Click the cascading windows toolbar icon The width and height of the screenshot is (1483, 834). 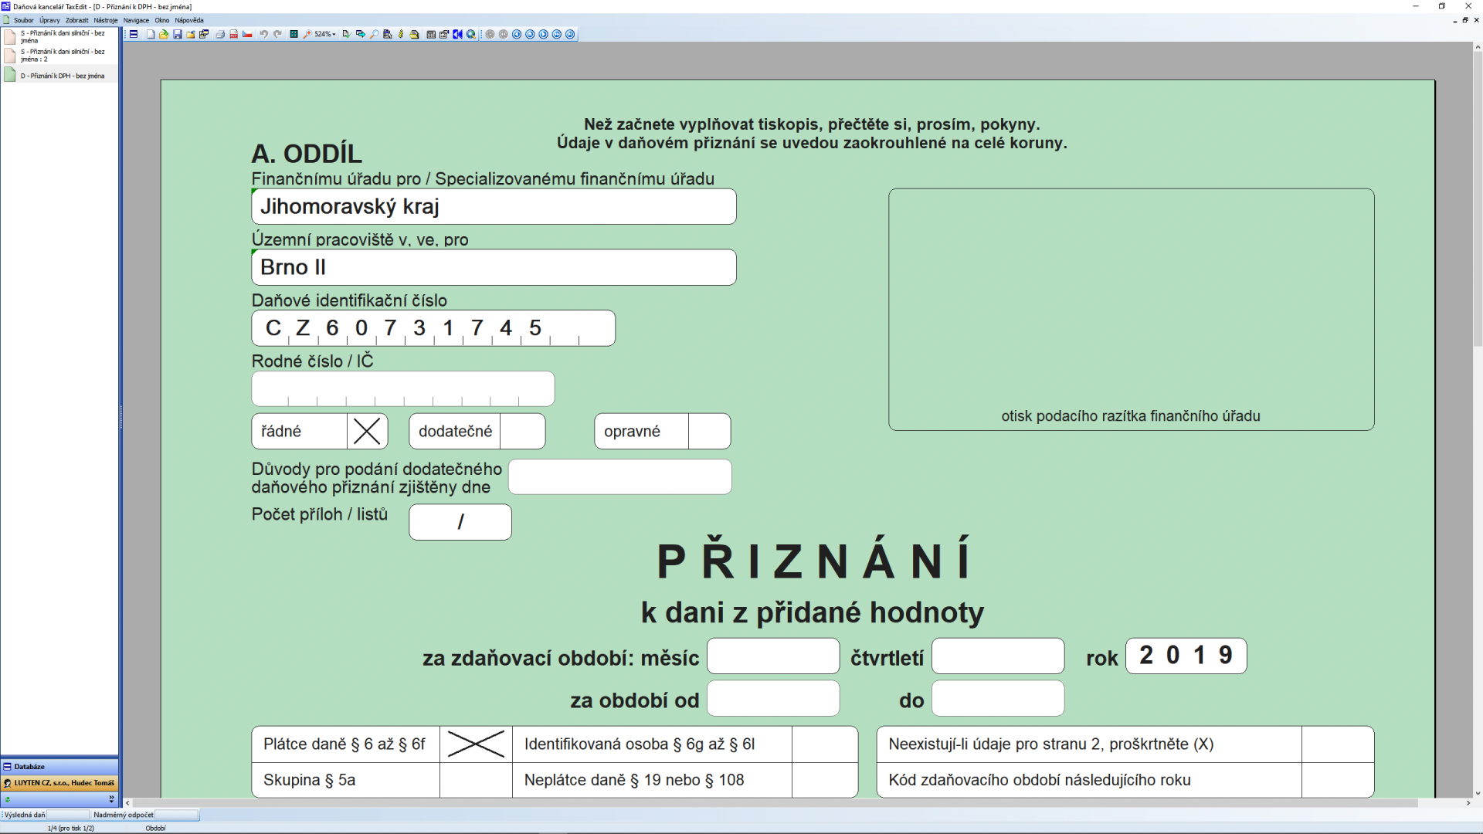coord(204,34)
